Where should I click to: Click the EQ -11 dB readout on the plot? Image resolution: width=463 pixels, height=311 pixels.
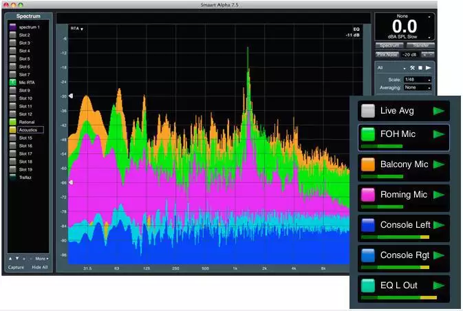[x=353, y=32]
